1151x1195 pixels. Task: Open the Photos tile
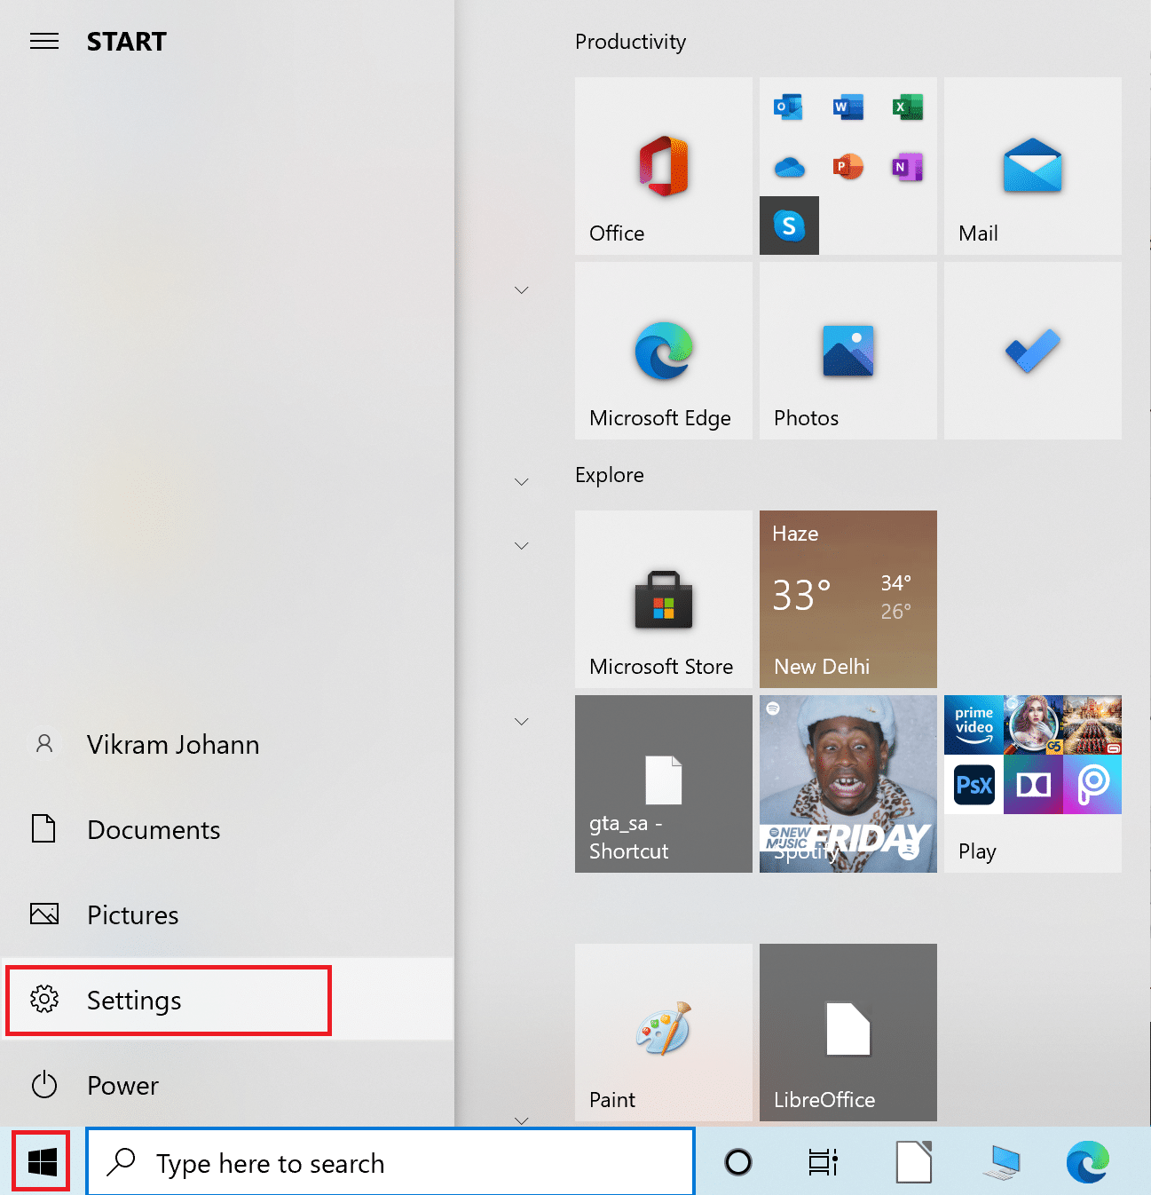847,351
